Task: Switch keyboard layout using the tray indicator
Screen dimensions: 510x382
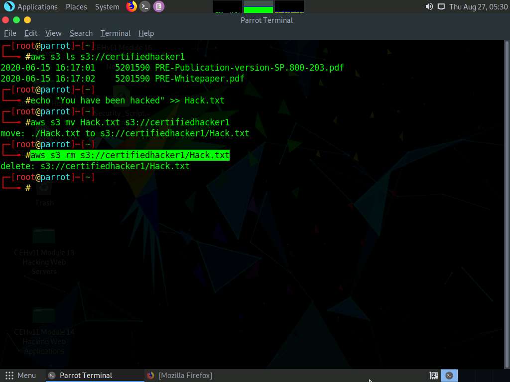Action: [433, 375]
